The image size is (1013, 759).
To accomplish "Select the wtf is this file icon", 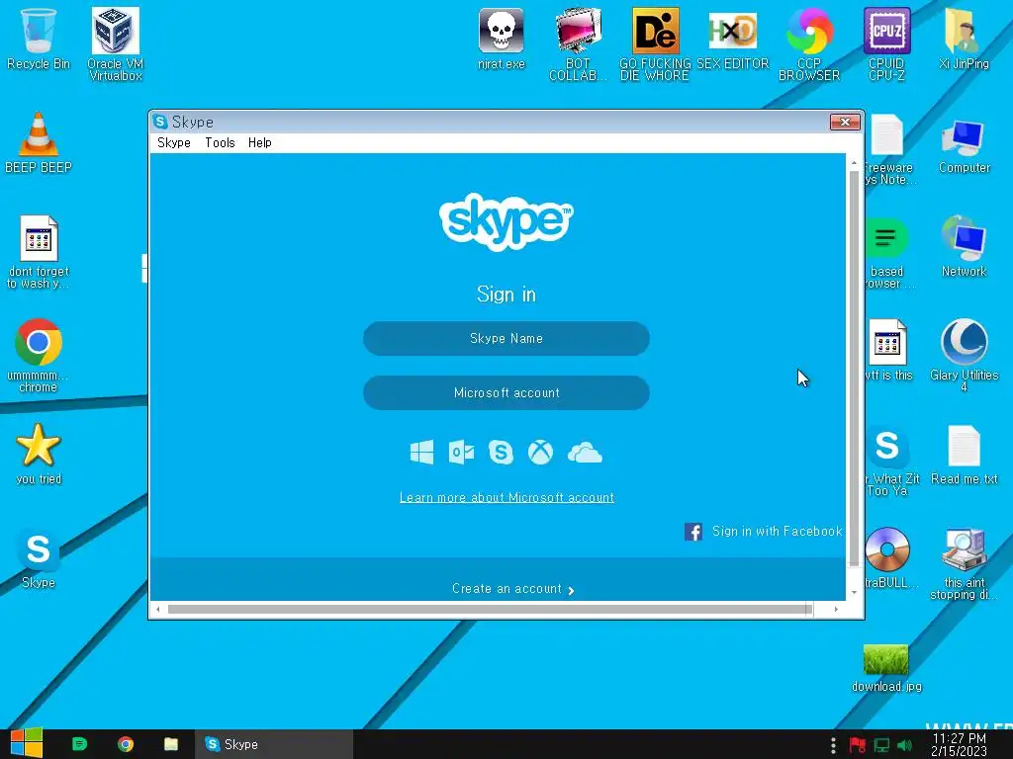I will click(x=888, y=349).
